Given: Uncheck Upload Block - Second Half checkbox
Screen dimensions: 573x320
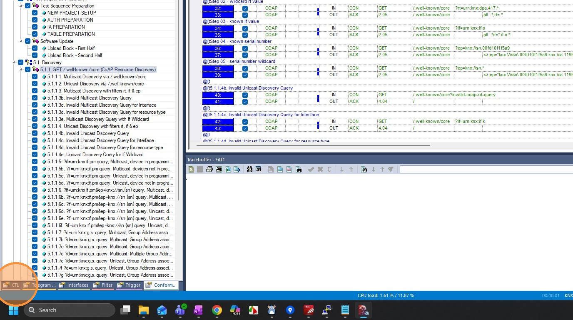Looking at the screenshot, I should (35, 55).
